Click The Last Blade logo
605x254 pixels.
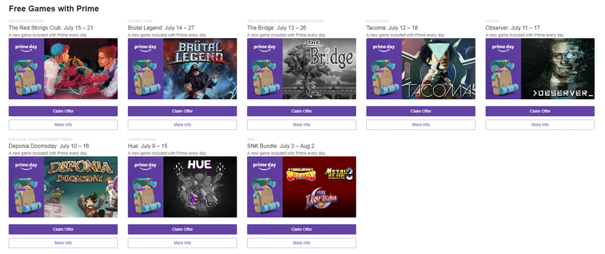321,198
